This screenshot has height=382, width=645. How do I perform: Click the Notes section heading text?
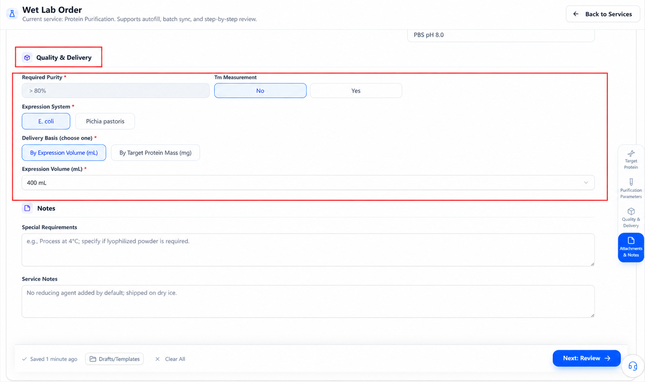pos(46,208)
